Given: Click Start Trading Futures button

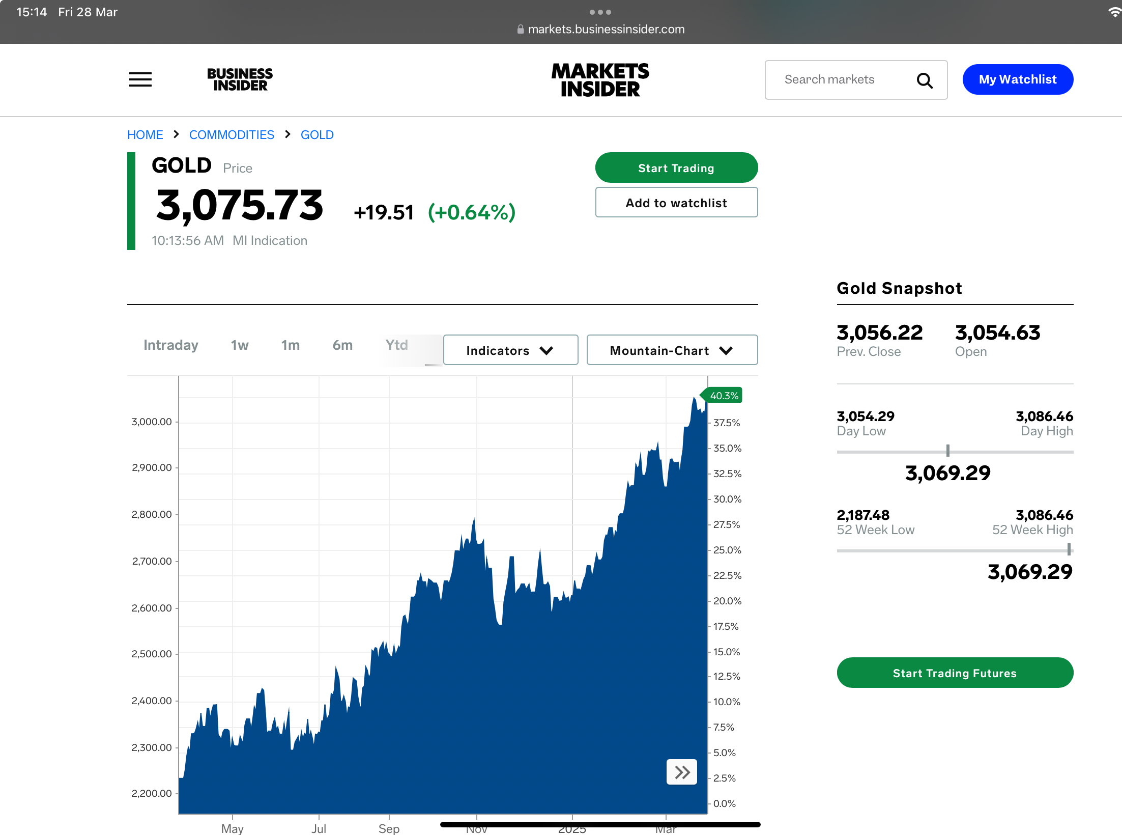Looking at the screenshot, I should pyautogui.click(x=955, y=673).
